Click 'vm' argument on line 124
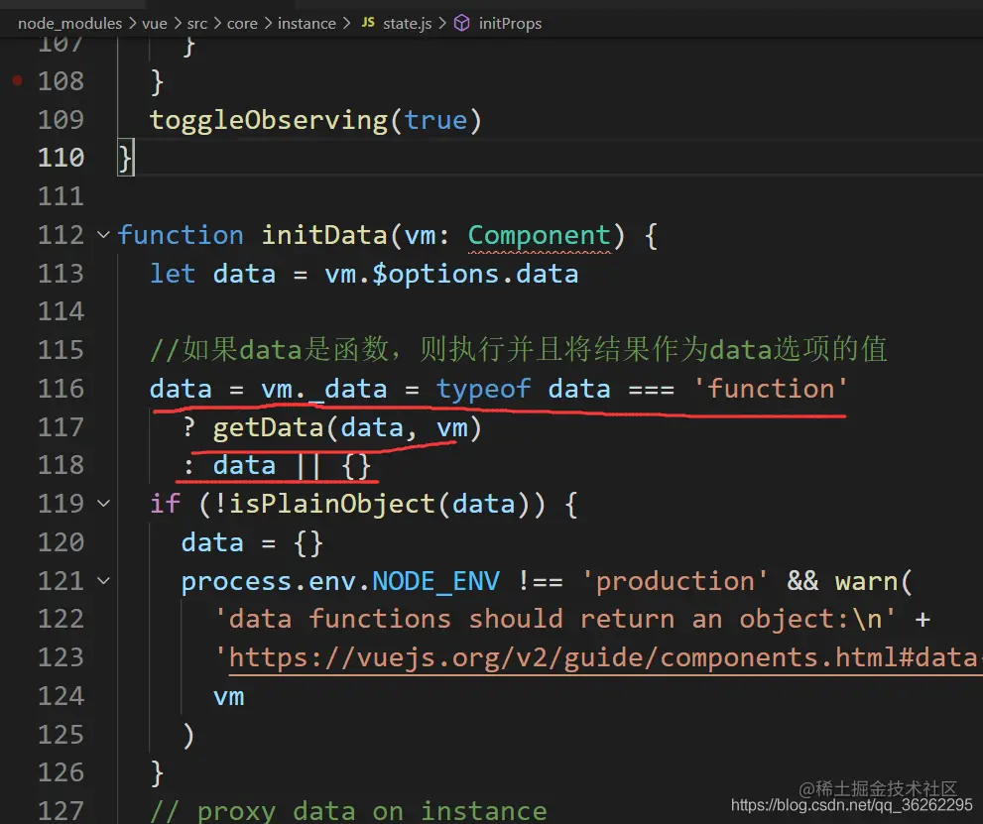Image resolution: width=983 pixels, height=824 pixels. (x=229, y=697)
